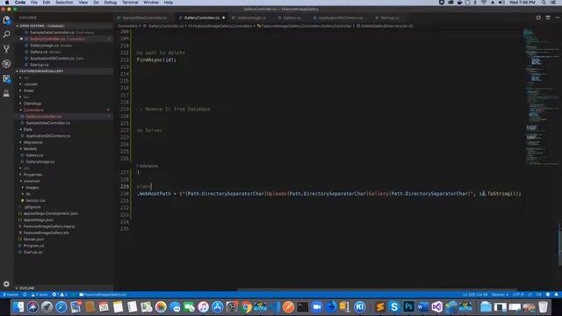
Task: Switch to the ApplicationDbContext.cs tab
Action: [341, 18]
